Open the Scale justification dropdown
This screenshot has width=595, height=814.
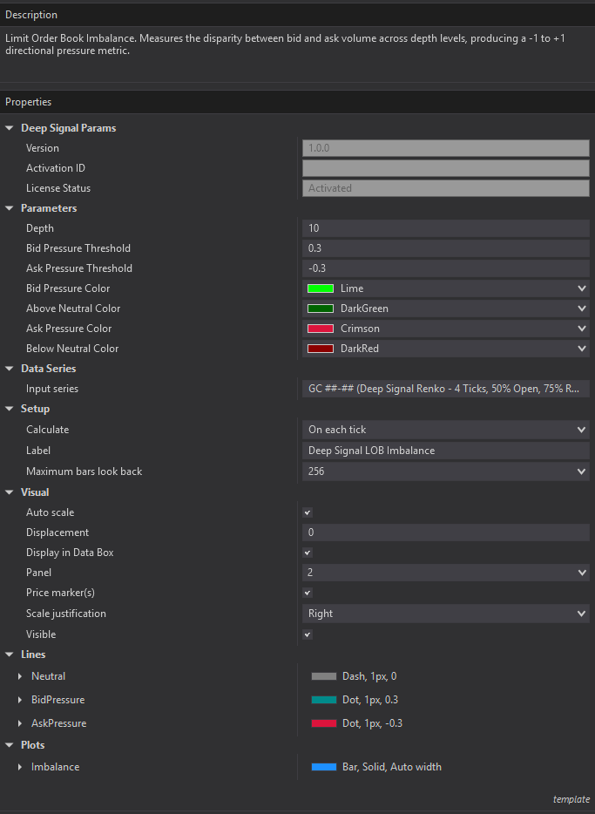(x=581, y=614)
